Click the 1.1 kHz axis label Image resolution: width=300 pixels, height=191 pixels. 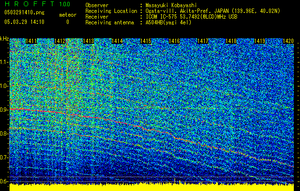pos(4,62)
